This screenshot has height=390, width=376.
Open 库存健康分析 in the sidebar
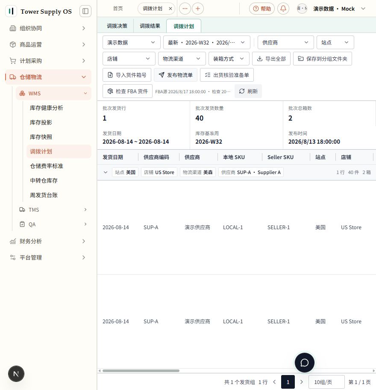[59, 108]
